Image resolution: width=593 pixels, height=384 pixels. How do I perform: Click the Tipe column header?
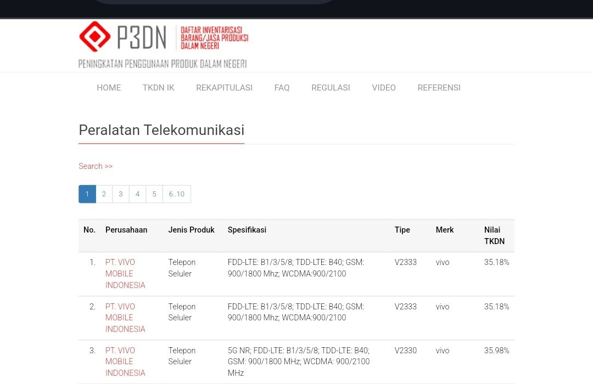[x=402, y=230]
